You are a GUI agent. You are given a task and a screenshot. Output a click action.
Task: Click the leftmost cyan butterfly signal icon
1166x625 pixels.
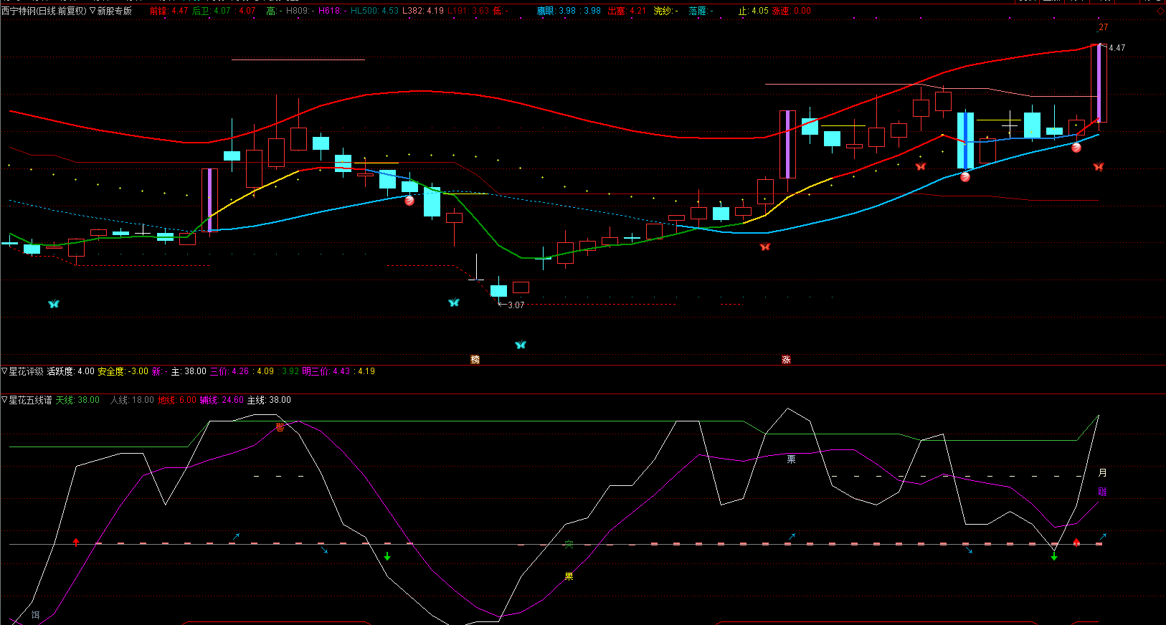53,304
